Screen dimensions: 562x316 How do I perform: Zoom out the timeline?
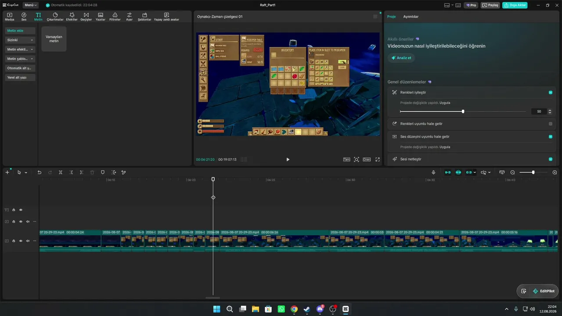click(512, 172)
